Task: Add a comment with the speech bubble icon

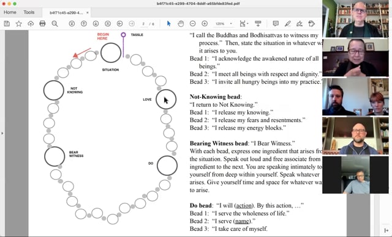Action: tap(276, 24)
